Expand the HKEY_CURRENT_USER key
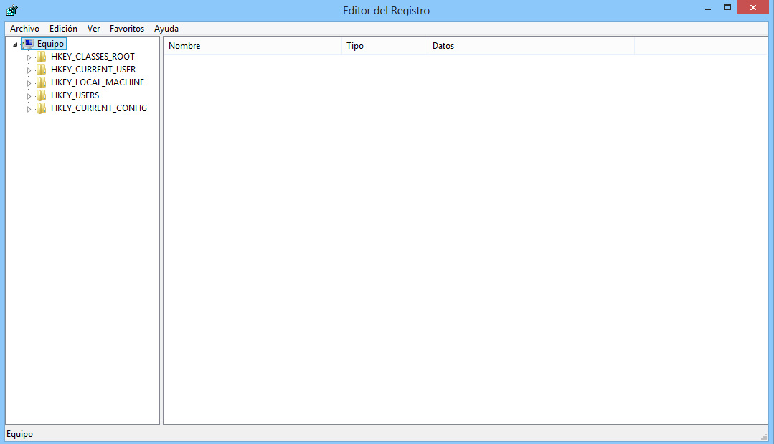Screen dimensions: 774x444 point(29,70)
